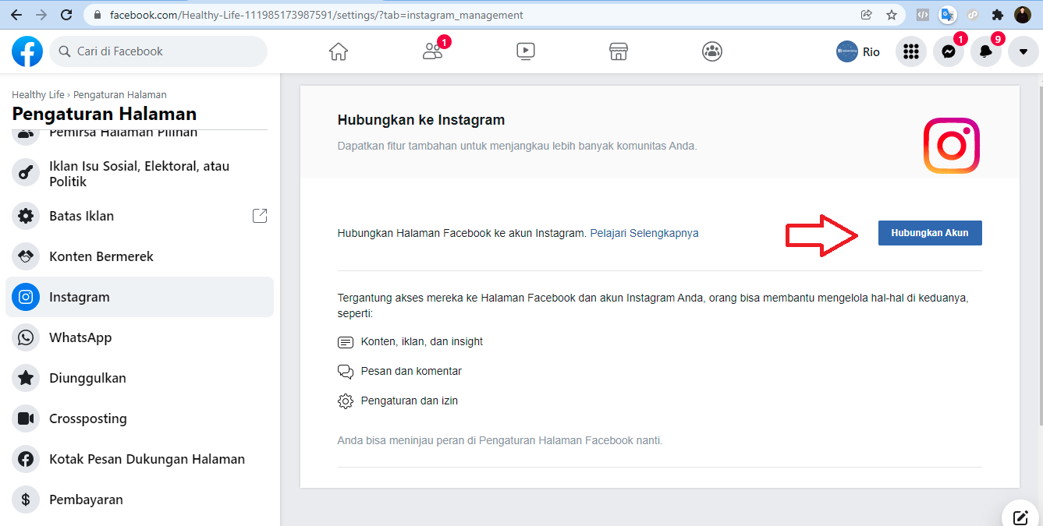This screenshot has height=526, width=1043.
Task: Open the code extension icon
Action: point(922,14)
